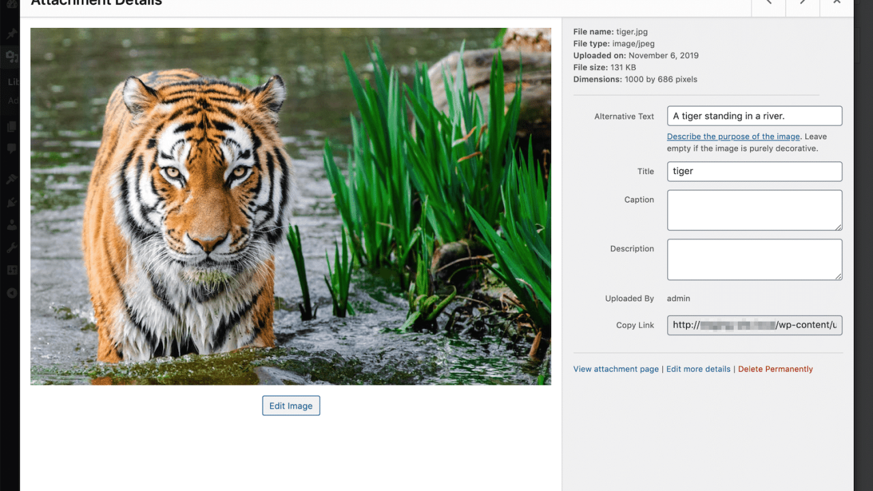Open the Describe the purpose of the image link
The width and height of the screenshot is (873, 491).
click(x=733, y=136)
